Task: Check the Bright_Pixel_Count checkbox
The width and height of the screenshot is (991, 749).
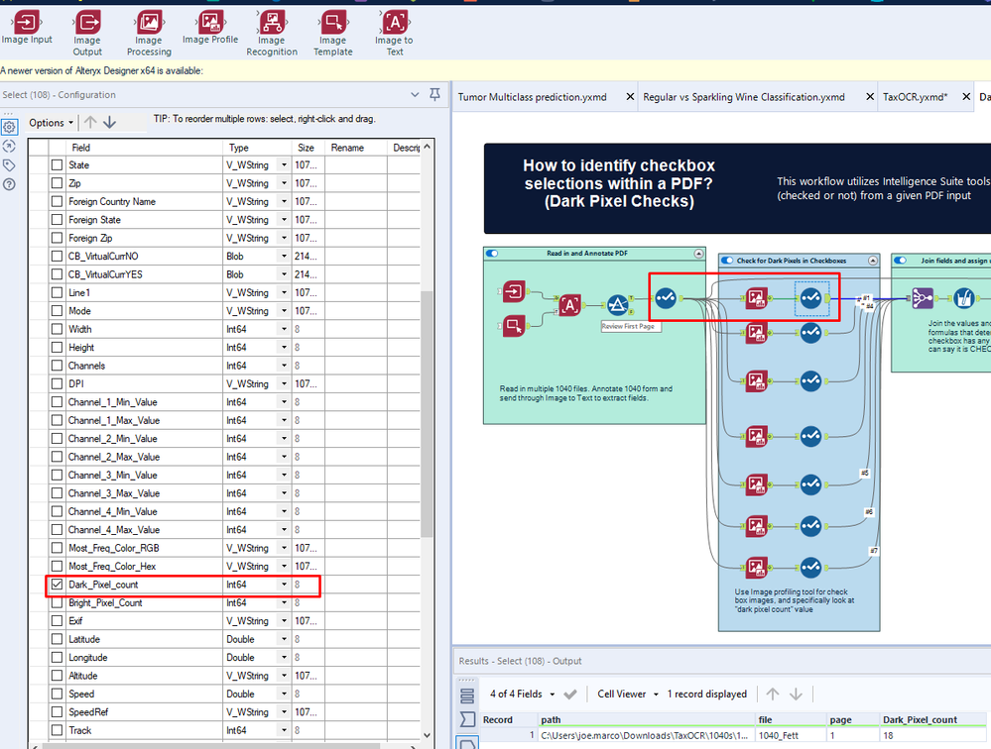Action: coord(57,602)
